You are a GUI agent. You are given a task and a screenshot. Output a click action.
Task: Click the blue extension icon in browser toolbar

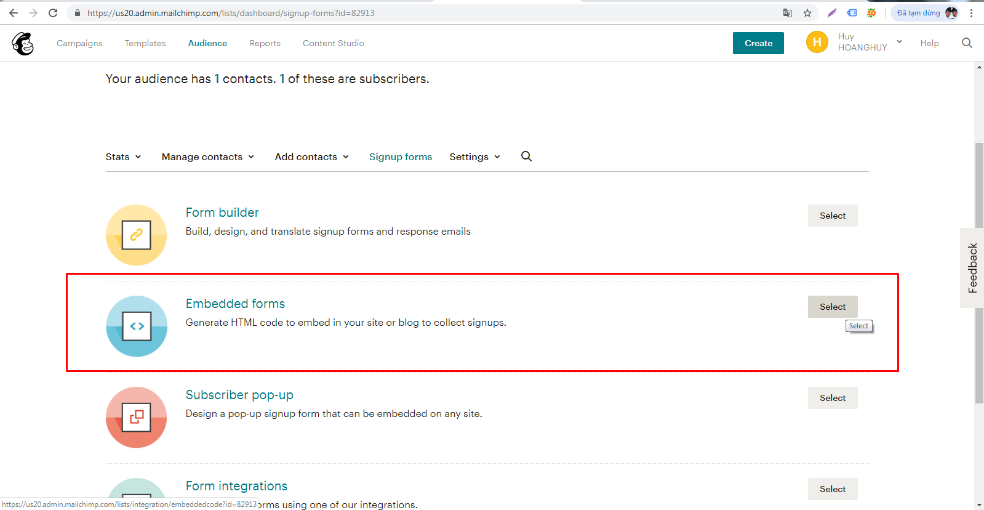[852, 13]
